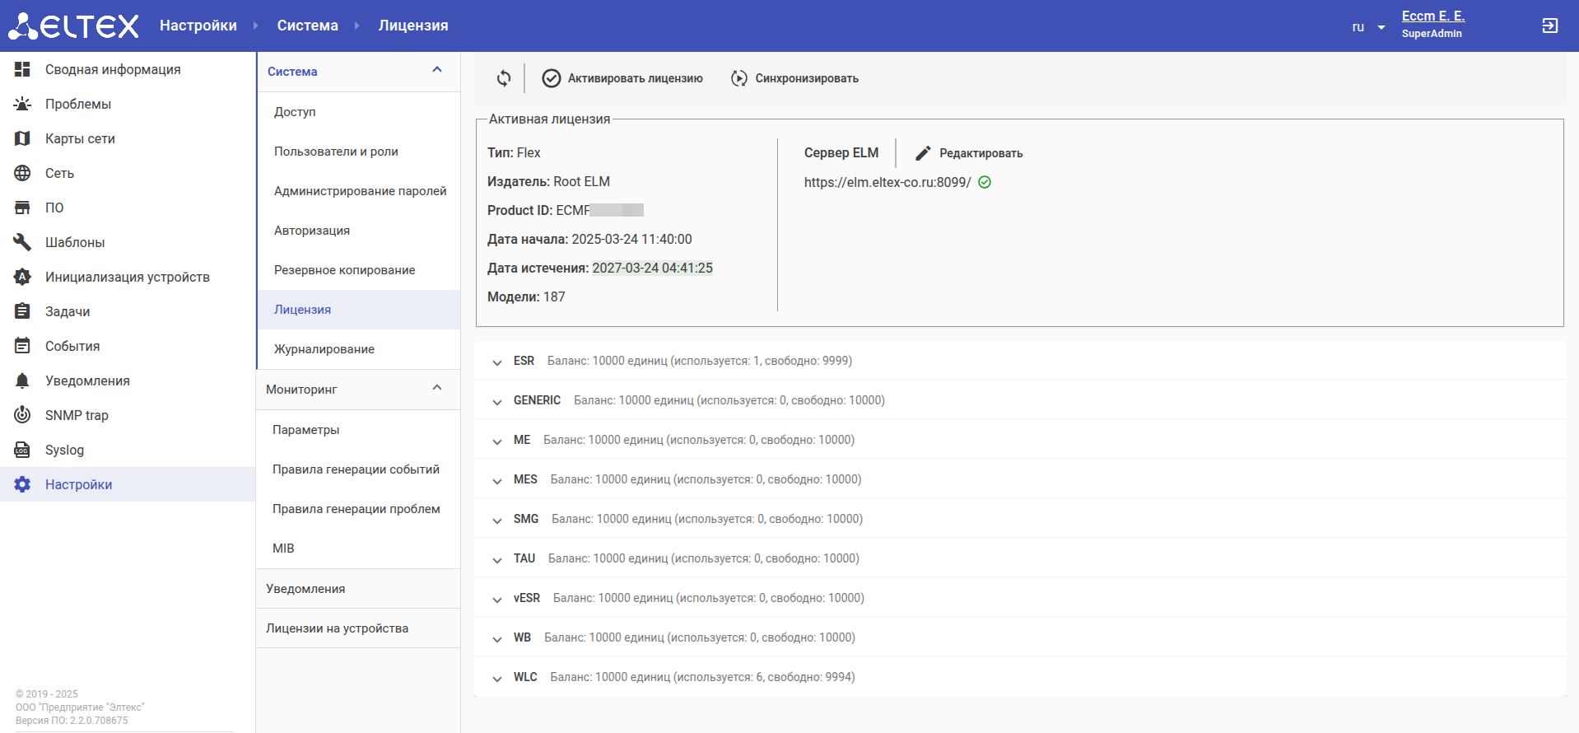Open the Problems section in the sidebar
The height and width of the screenshot is (733, 1579).
[77, 104]
